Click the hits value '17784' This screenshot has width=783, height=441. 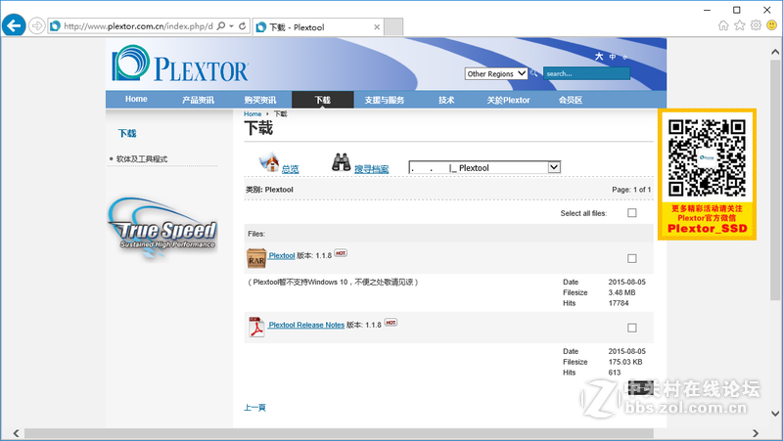click(x=619, y=303)
